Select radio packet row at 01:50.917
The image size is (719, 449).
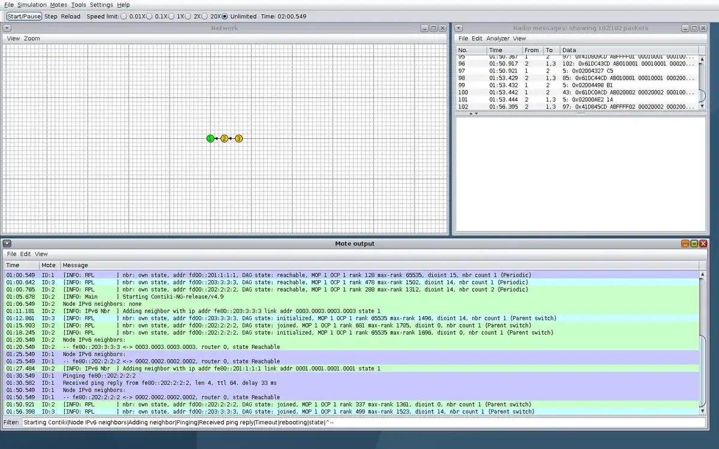[578, 63]
